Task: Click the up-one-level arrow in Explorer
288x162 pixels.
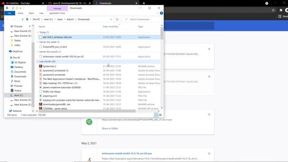Action: point(22,19)
